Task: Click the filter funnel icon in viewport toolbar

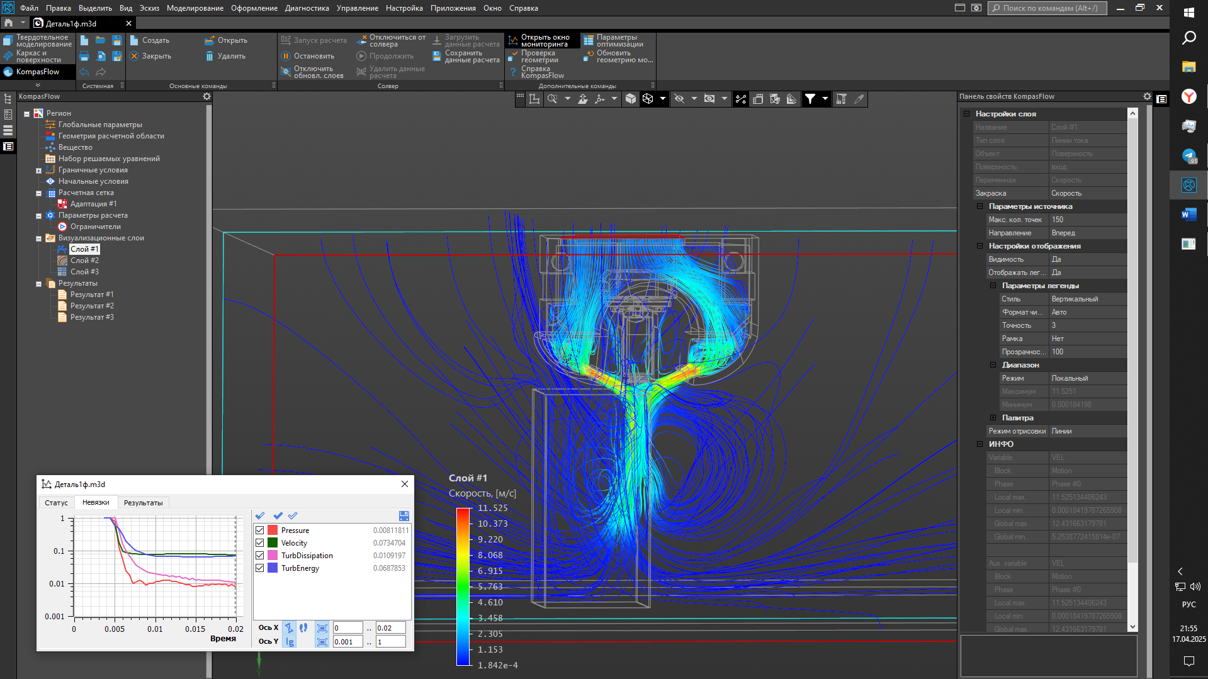Action: click(x=810, y=99)
